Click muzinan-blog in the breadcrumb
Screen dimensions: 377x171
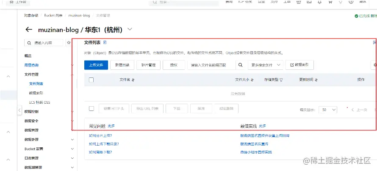pos(79,15)
